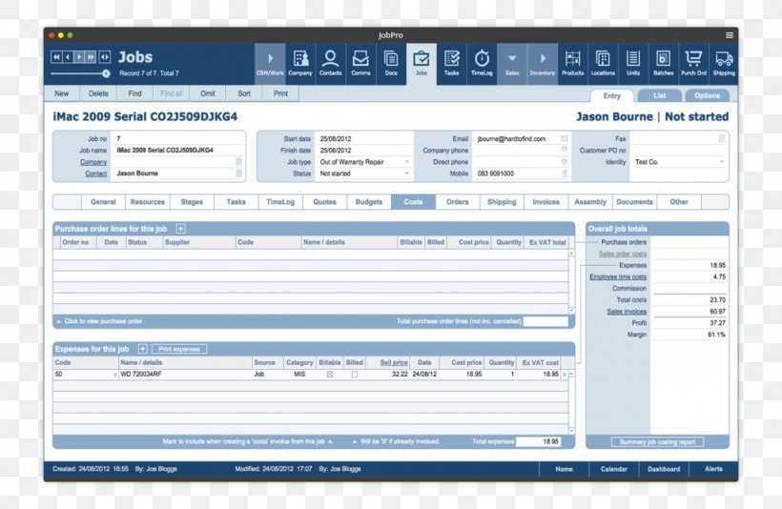
Task: Open the Company field picker
Action: point(238,161)
